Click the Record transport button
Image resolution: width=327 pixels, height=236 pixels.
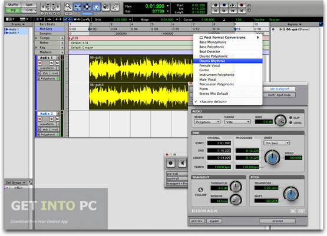coord(242,5)
